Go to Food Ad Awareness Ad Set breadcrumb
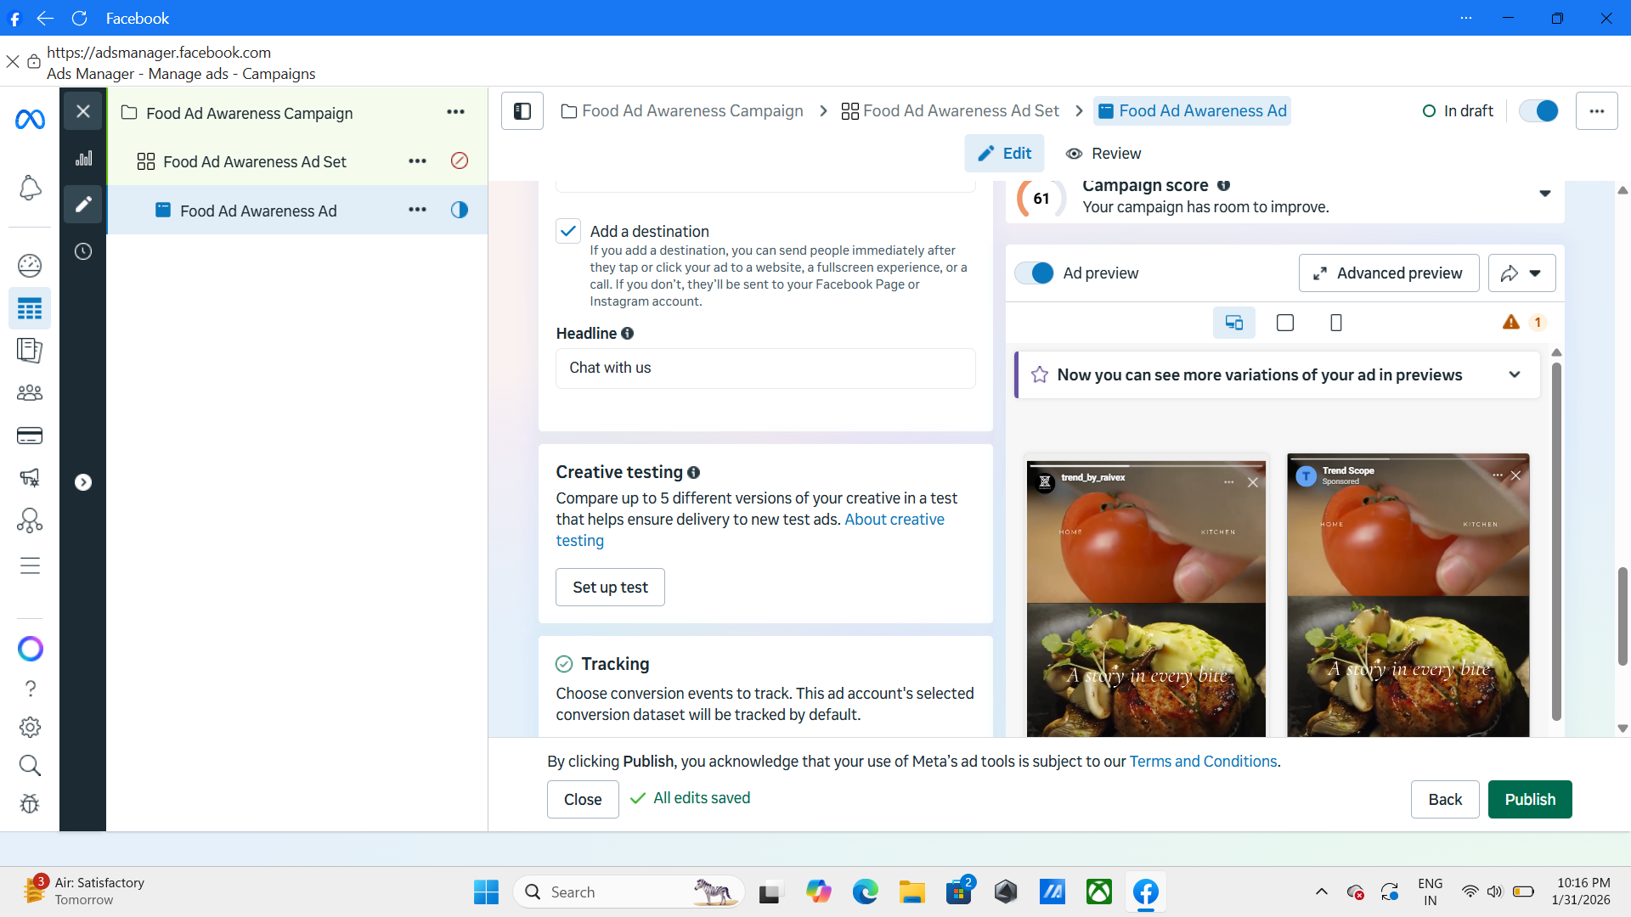The image size is (1631, 917). coord(950,111)
